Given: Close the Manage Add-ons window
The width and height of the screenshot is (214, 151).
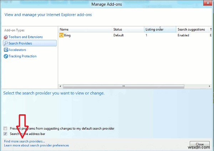Looking at the screenshot, I should pos(208,3).
